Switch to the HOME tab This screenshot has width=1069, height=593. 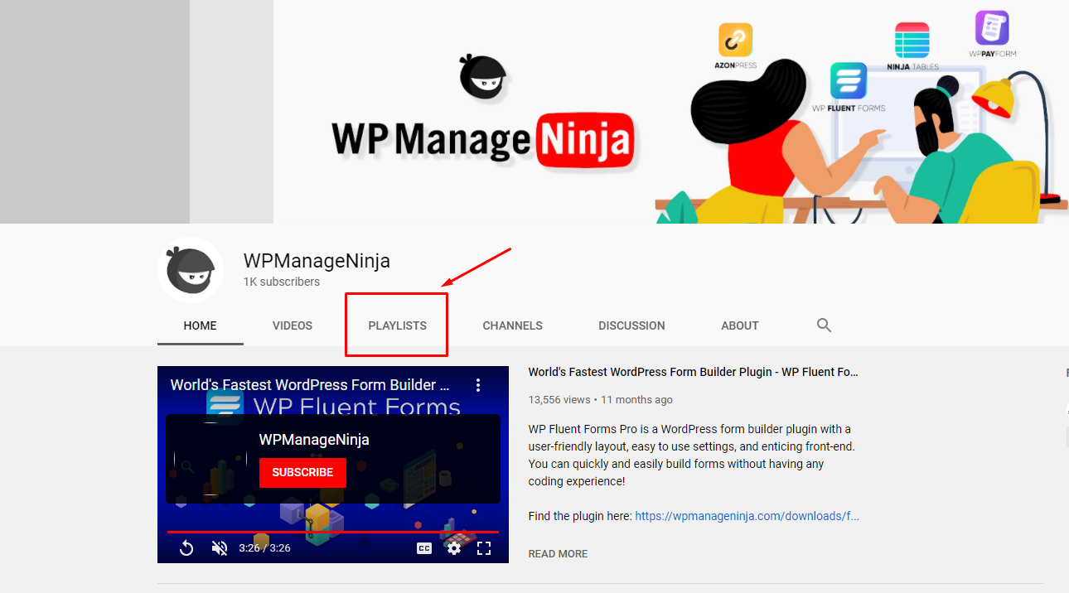pos(201,325)
